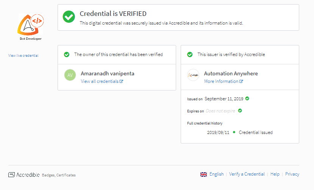Image resolution: width=314 pixels, height=190 pixels.
Task: Click the Badges, Certificates footer text
Action: [59, 175]
